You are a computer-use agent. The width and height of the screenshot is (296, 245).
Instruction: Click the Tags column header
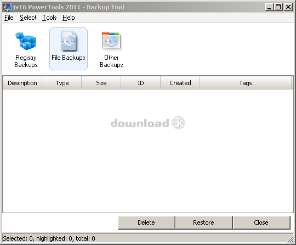(246, 83)
